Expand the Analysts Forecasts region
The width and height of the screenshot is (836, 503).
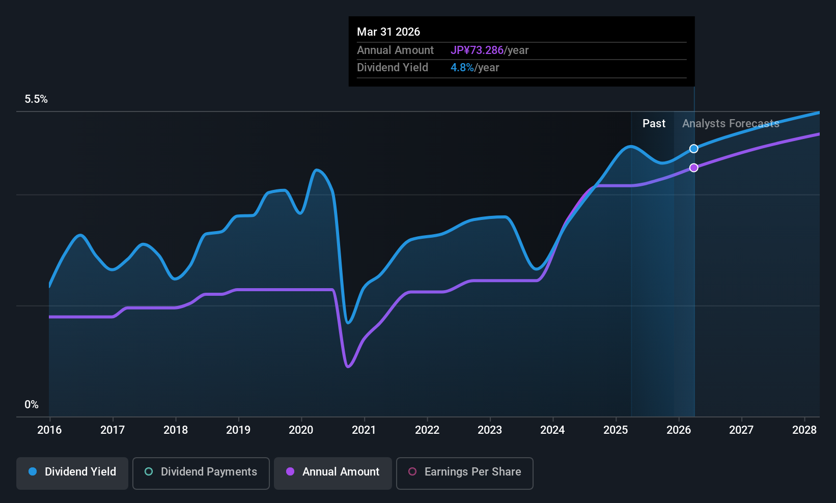[x=731, y=123]
